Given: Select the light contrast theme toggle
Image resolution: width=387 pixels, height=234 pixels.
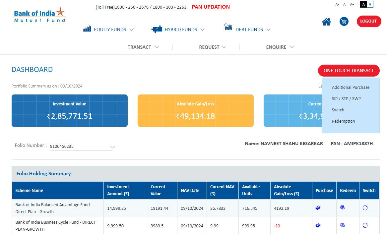Looking at the screenshot, I should click(x=370, y=4).
